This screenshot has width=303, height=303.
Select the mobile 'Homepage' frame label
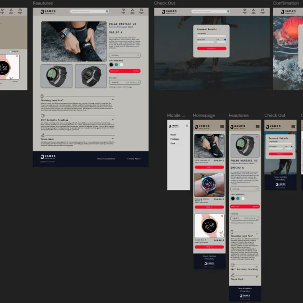pyautogui.click(x=204, y=115)
